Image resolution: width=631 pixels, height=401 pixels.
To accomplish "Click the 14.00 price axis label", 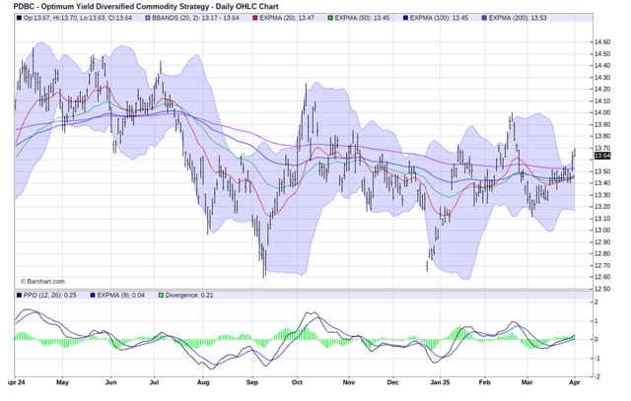I will (x=602, y=112).
